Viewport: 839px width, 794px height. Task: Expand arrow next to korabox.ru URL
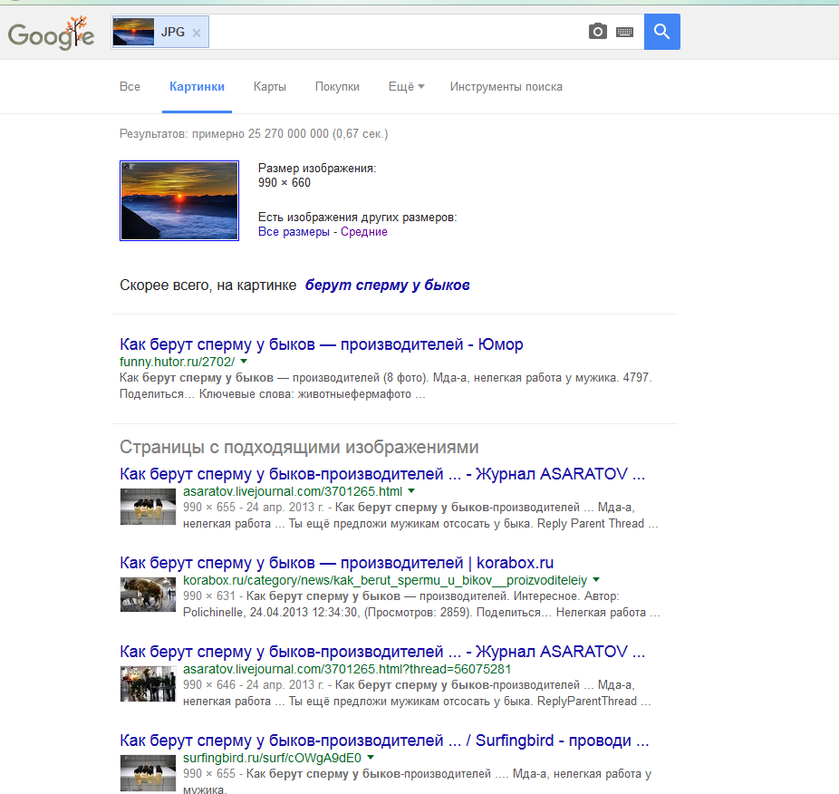coord(596,579)
